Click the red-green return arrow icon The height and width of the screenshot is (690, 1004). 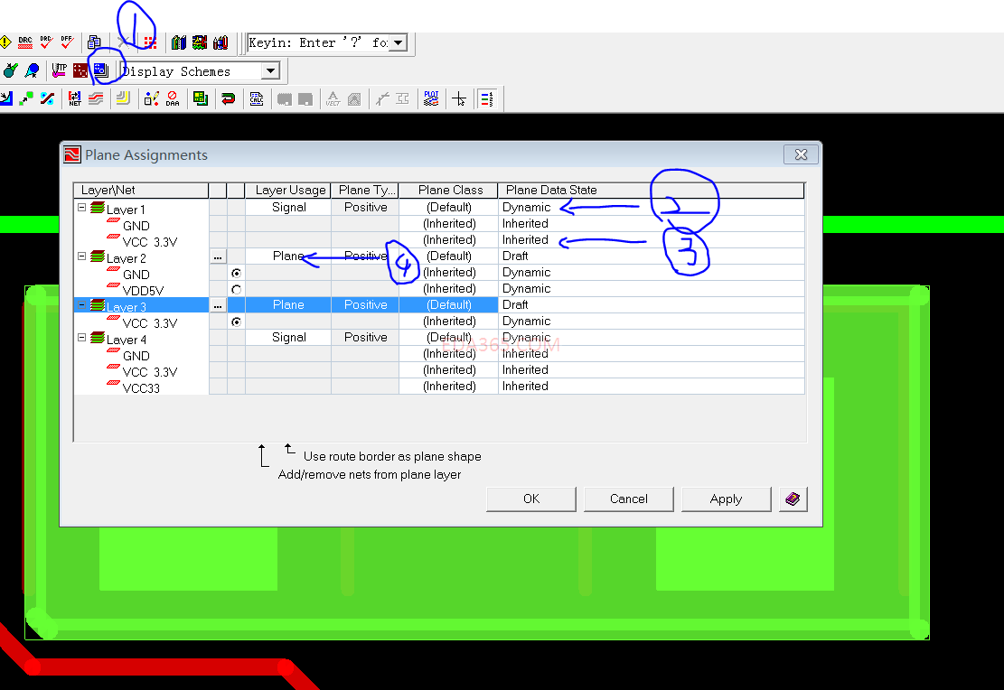(228, 98)
